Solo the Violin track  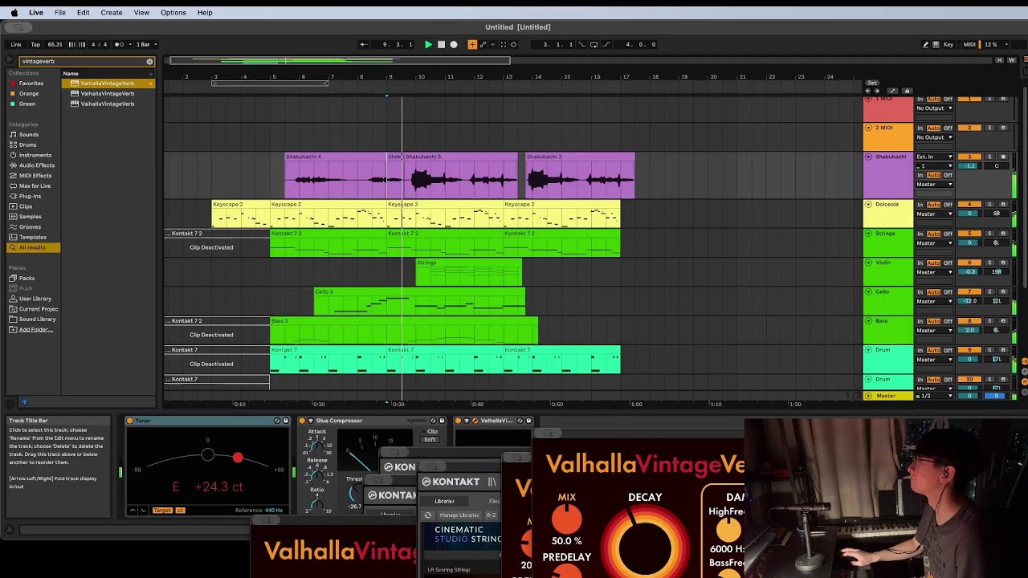point(989,263)
